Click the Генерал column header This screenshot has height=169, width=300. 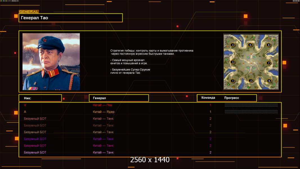(119, 98)
